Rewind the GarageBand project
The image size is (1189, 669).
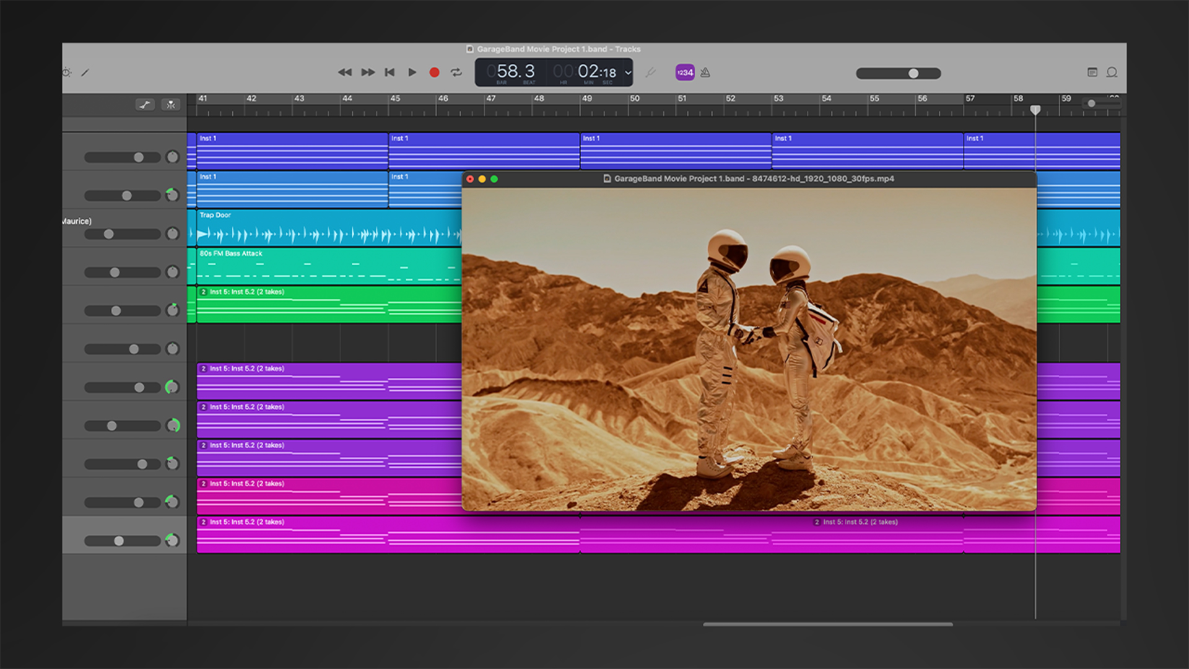[x=345, y=72]
